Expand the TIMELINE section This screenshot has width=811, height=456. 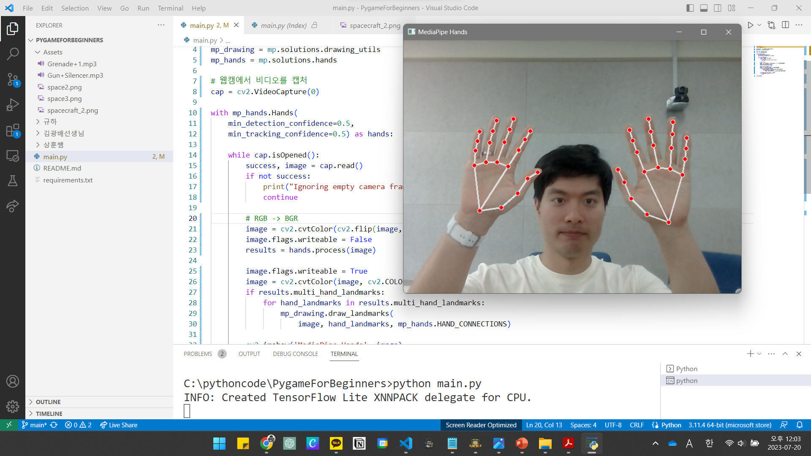tap(49, 414)
